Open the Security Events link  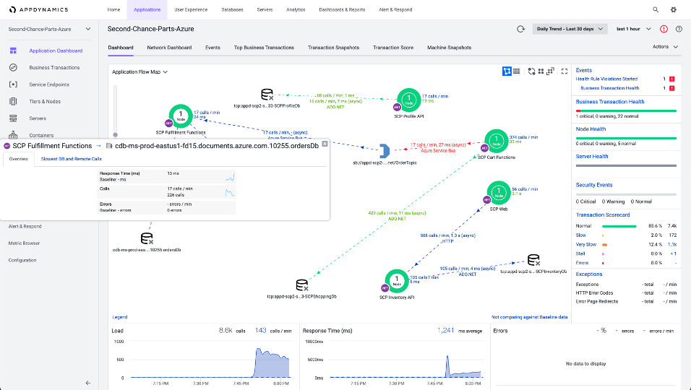pos(594,185)
